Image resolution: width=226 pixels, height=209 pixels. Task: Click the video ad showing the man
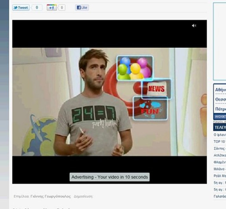110,102
